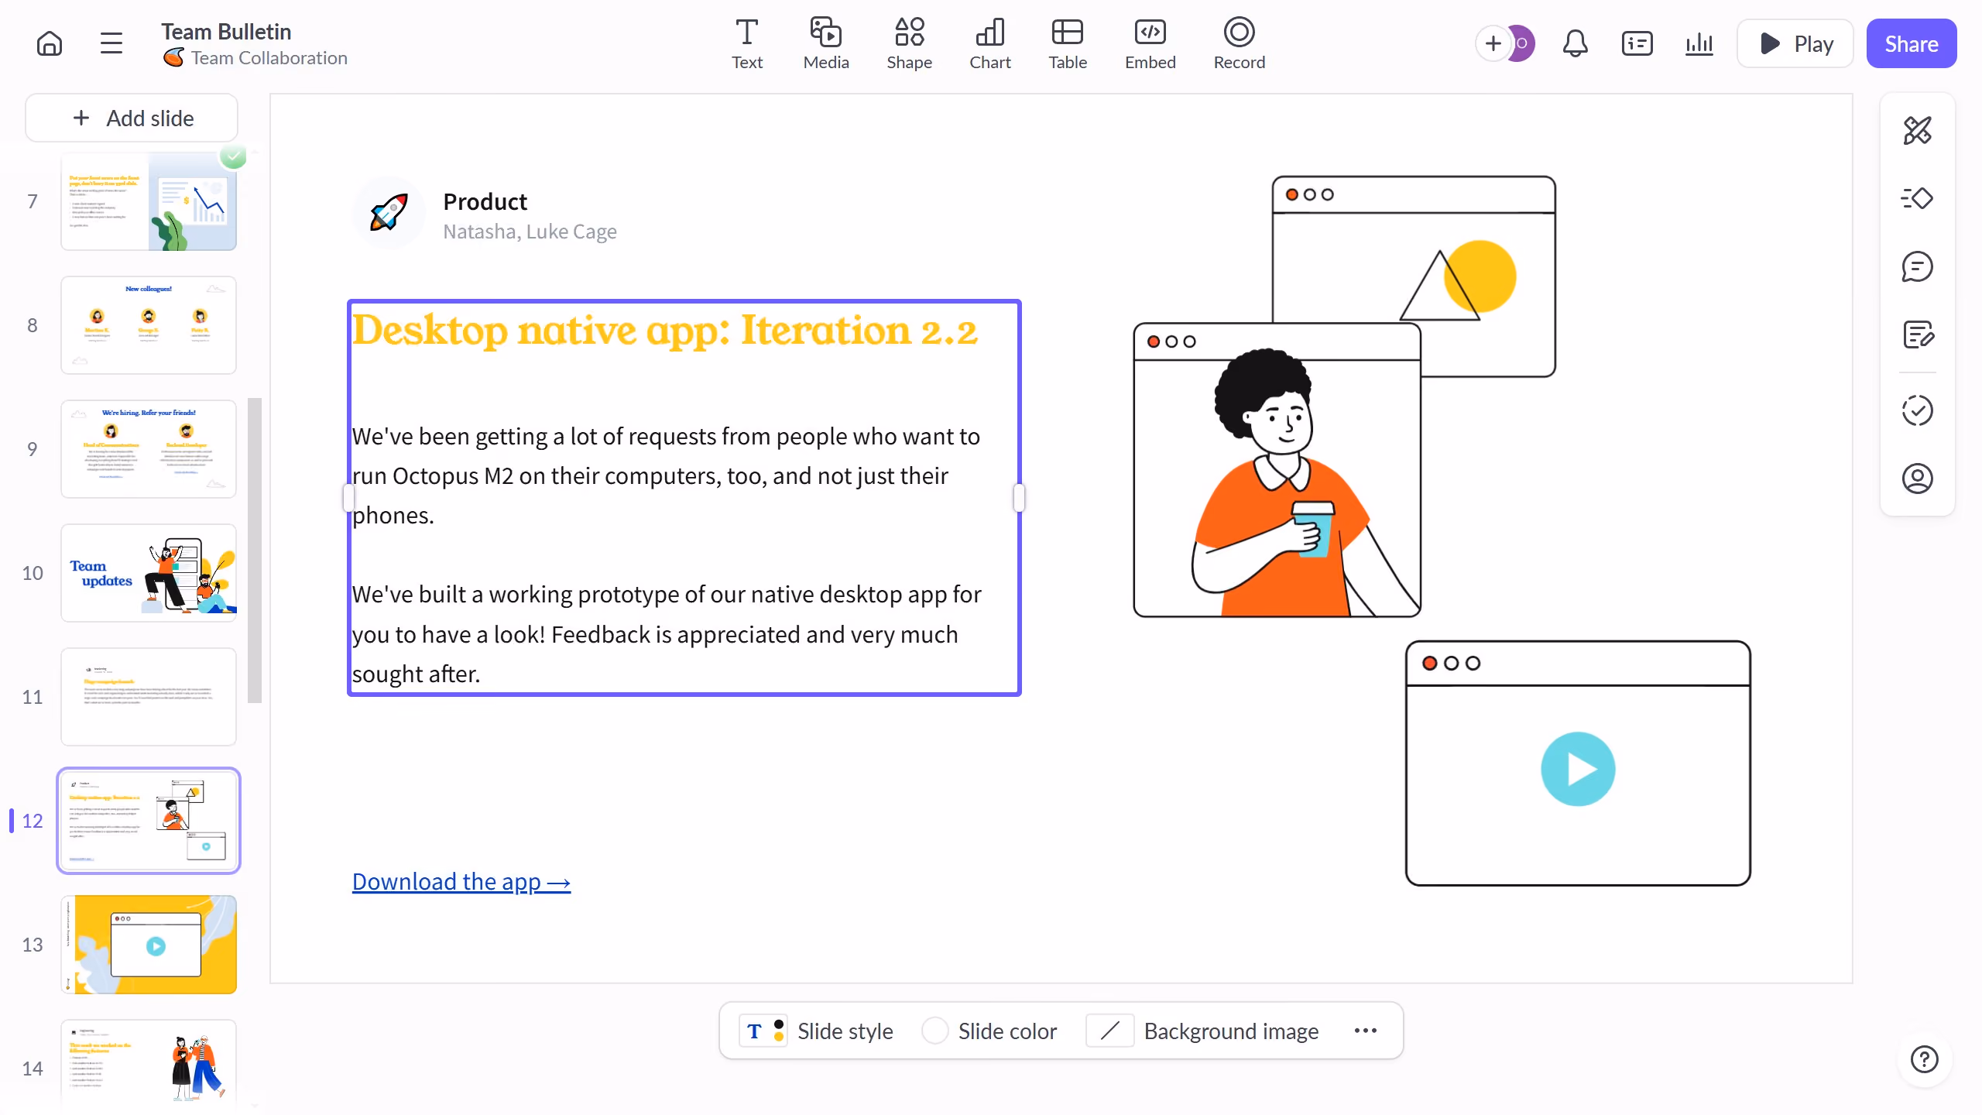Image resolution: width=1982 pixels, height=1115 pixels.
Task: Click the rocket icon on the slide
Action: click(x=389, y=212)
